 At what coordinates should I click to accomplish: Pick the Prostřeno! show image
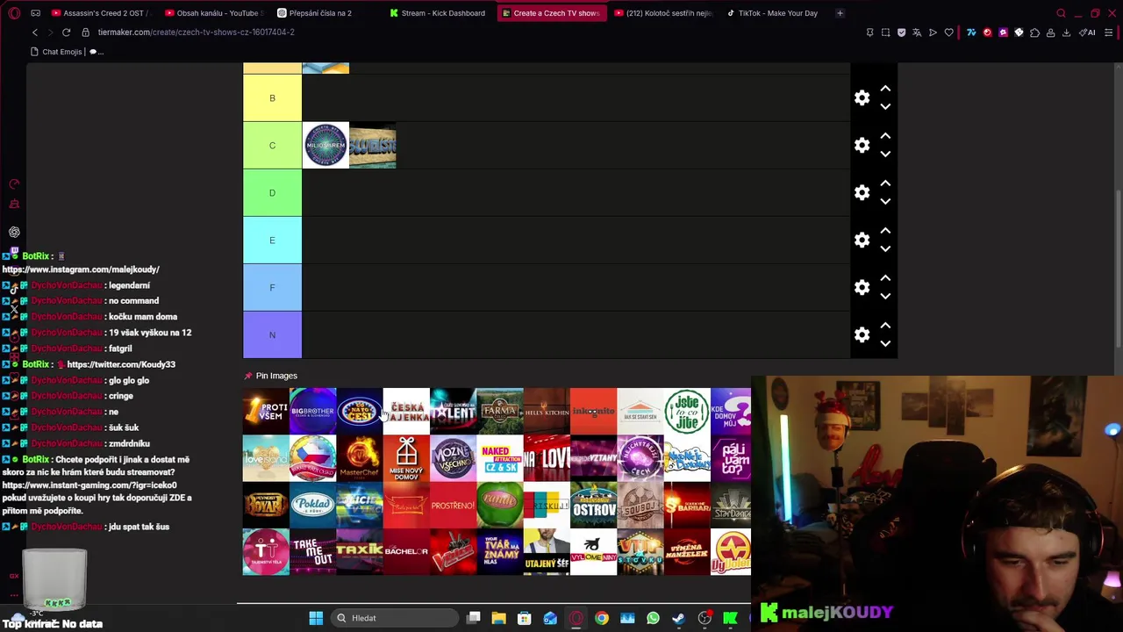point(453,506)
